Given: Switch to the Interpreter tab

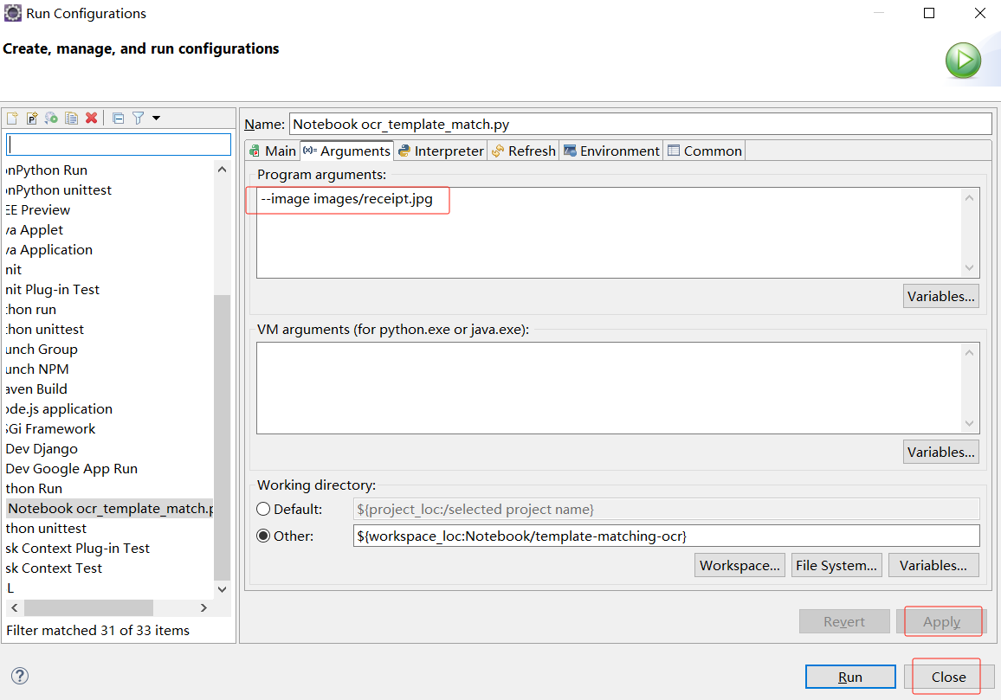Looking at the screenshot, I should [441, 151].
